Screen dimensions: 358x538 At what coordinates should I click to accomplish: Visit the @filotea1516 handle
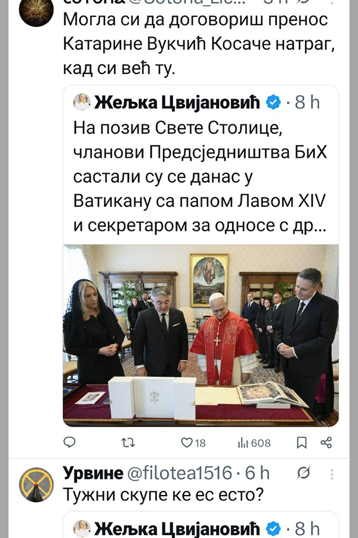click(180, 473)
